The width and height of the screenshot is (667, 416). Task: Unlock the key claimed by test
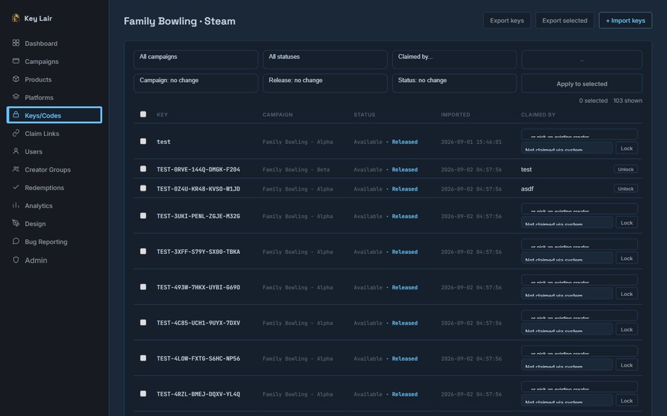coord(626,169)
